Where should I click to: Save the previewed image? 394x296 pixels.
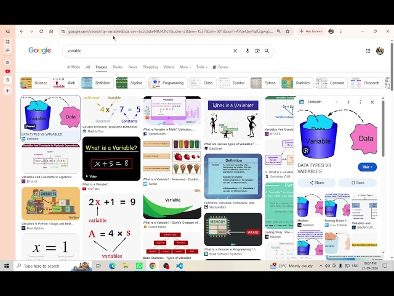[x=358, y=183]
